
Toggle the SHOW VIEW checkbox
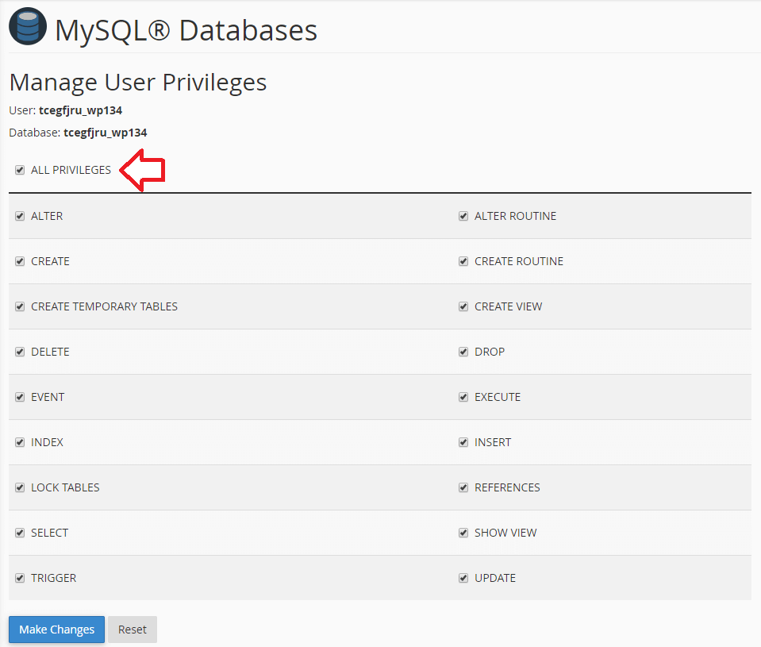pos(463,533)
